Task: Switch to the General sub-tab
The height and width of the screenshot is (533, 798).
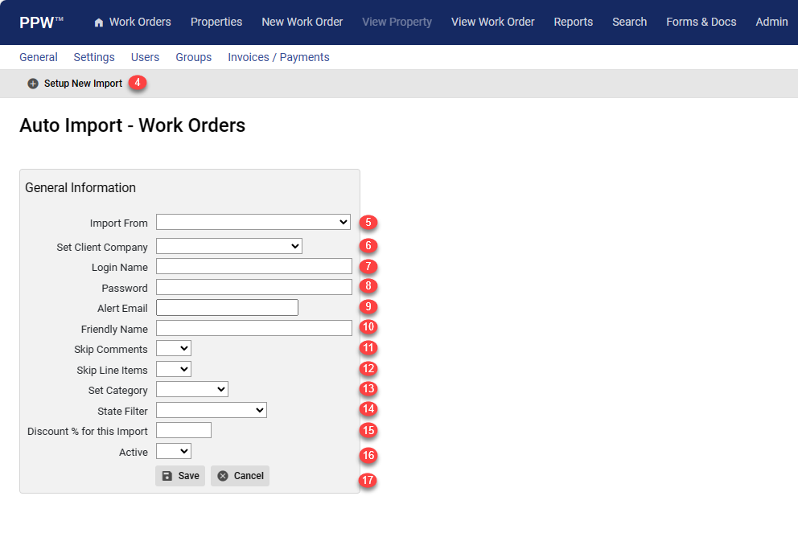Action: (39, 57)
